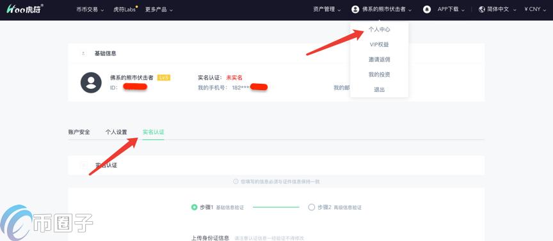Screen dimensions: 553x241
Task: Click the APP下载 bell icon
Action: pyautogui.click(x=427, y=10)
